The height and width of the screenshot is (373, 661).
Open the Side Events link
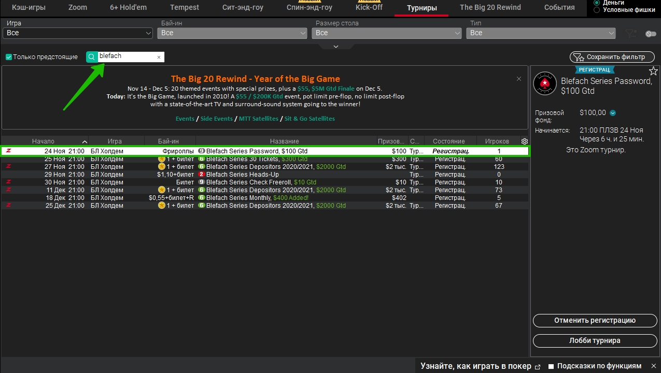217,119
